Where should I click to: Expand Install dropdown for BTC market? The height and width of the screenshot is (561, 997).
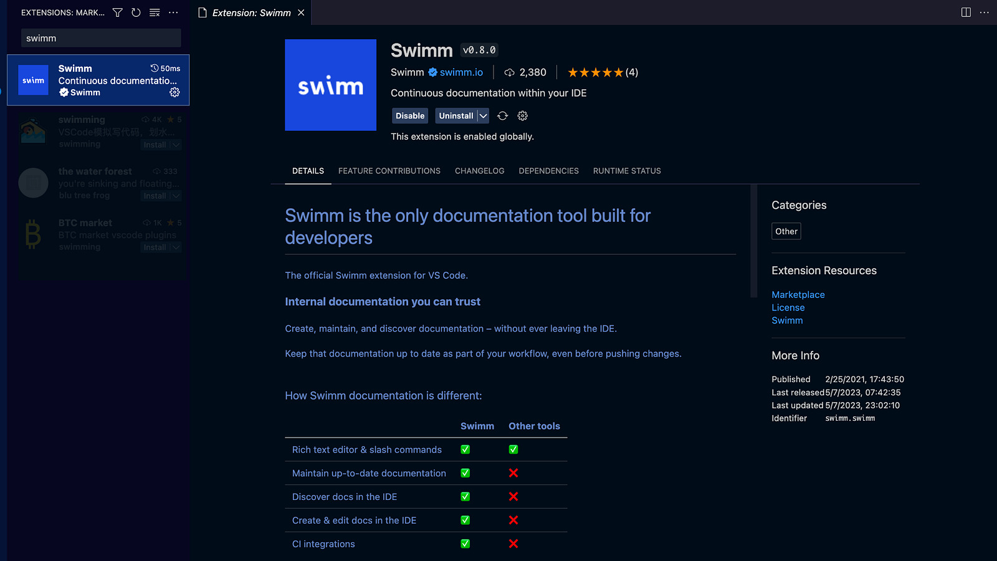(x=176, y=247)
